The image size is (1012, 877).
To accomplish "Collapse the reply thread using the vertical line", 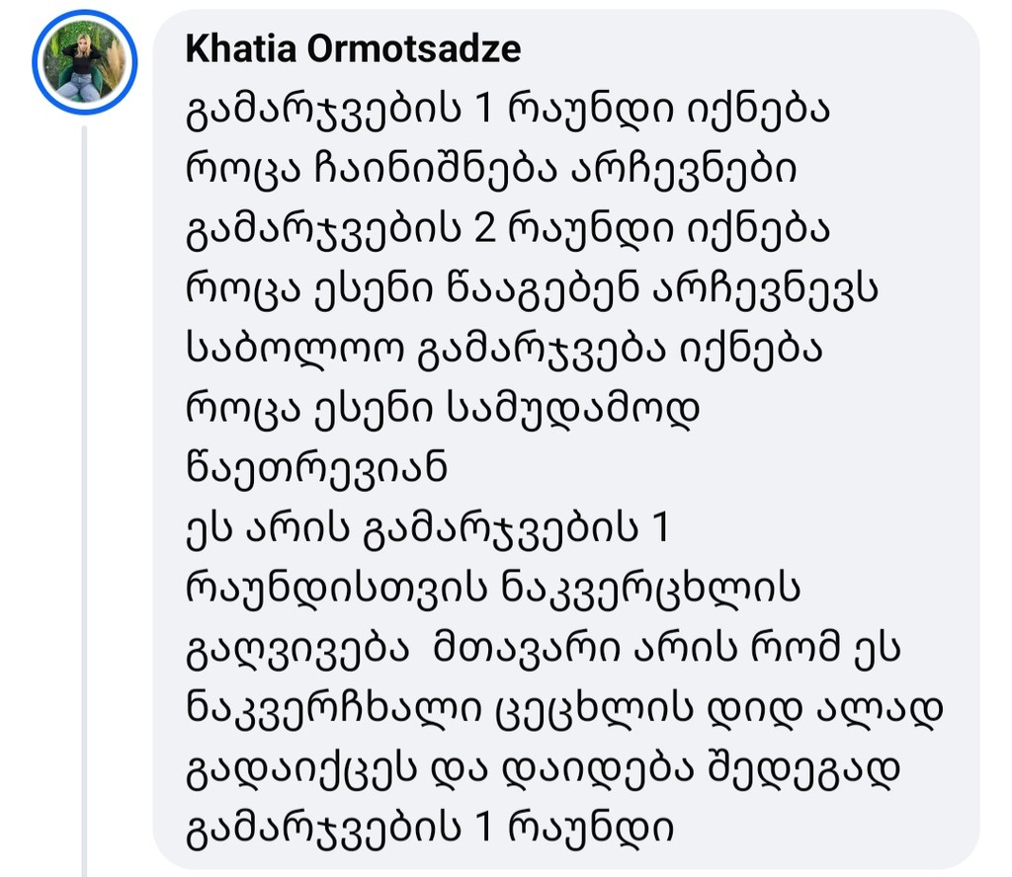I will [x=84, y=494].
